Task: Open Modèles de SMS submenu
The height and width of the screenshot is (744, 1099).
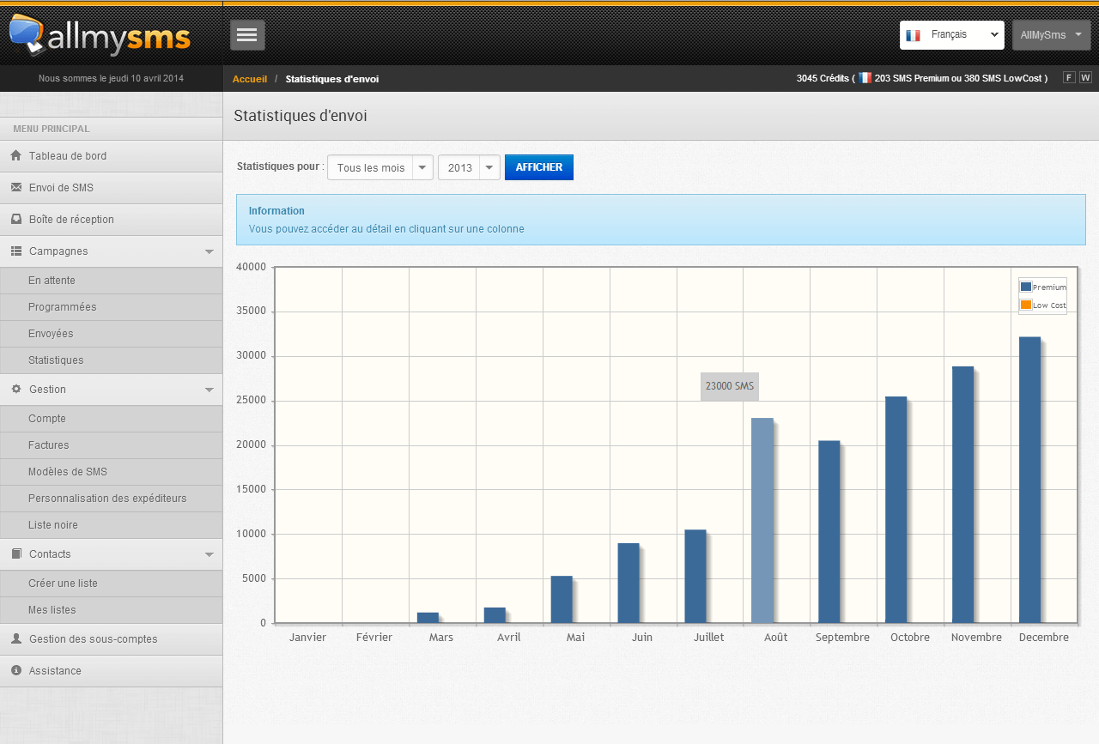Action: click(x=111, y=472)
